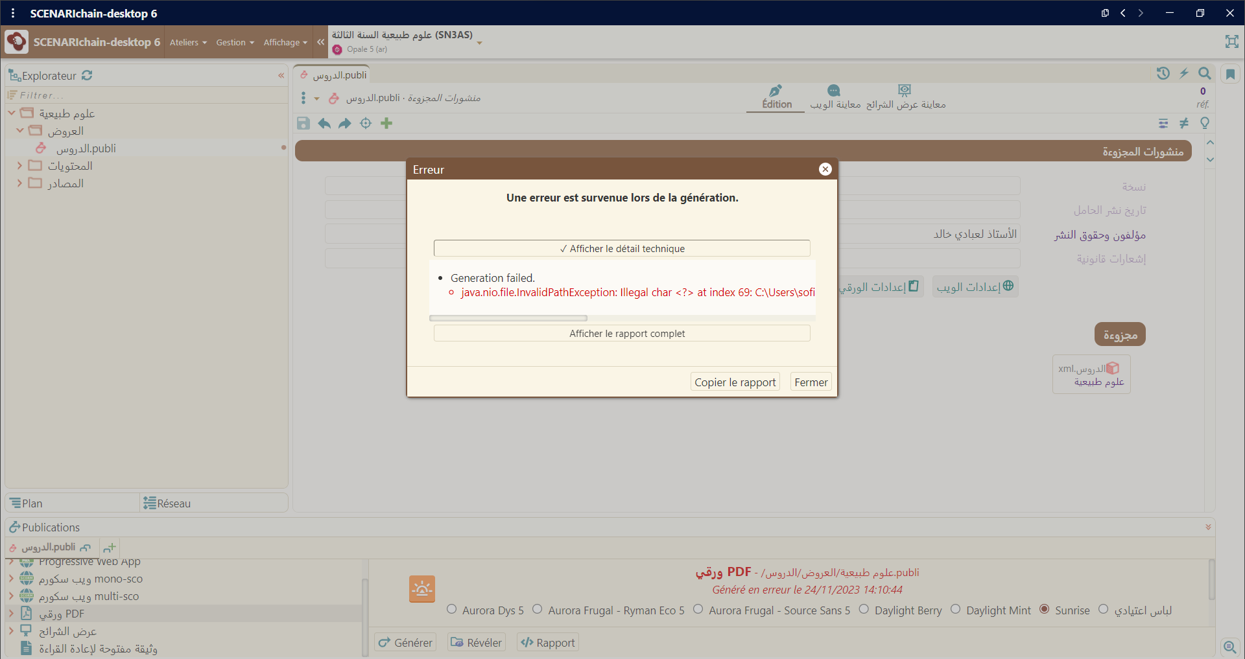Click the horizontal scrollbar in error details
Screen dimensions: 1245x659
508,318
